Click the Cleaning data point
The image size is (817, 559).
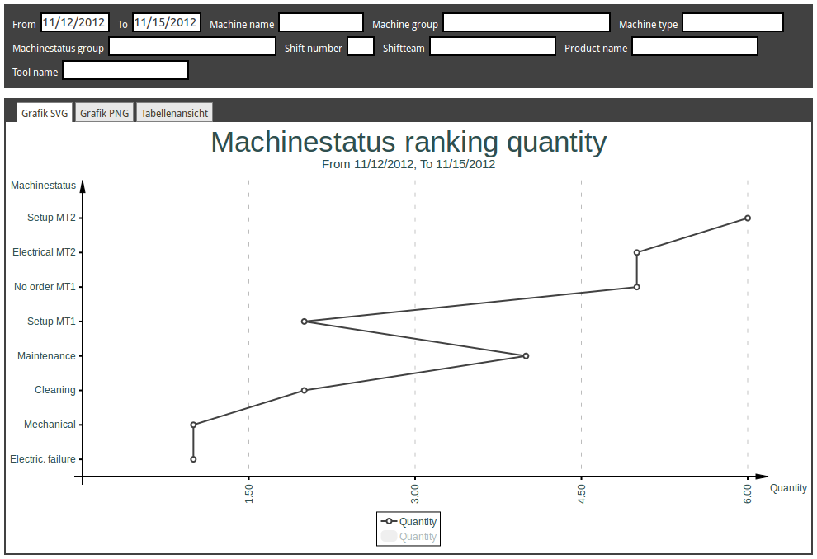[x=305, y=390]
